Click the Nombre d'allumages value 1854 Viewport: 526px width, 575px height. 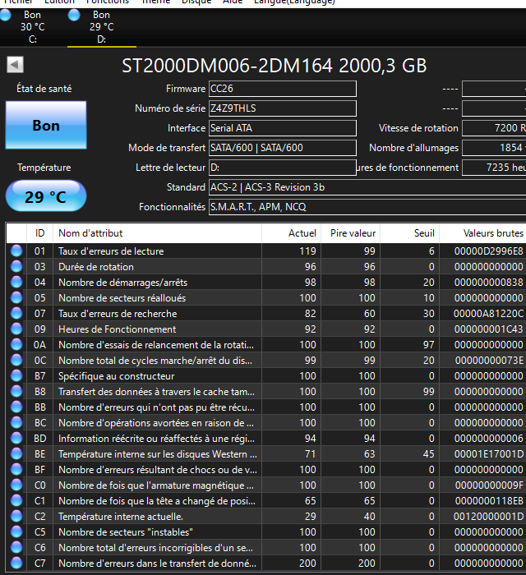point(494,148)
